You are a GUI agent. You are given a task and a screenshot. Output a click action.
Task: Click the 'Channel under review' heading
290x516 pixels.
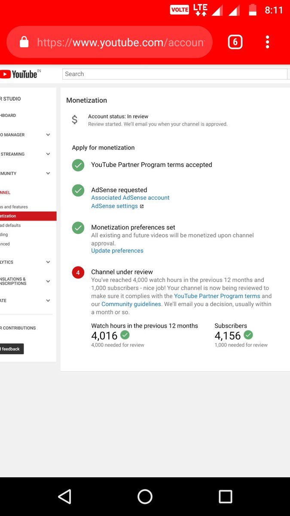click(122, 272)
